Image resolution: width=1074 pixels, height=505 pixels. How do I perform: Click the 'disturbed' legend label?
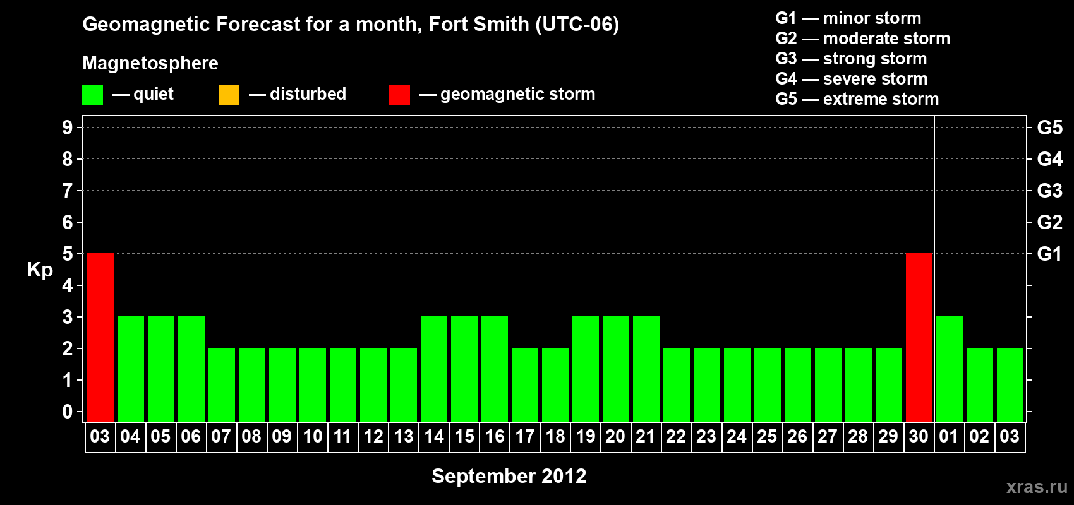coord(308,94)
